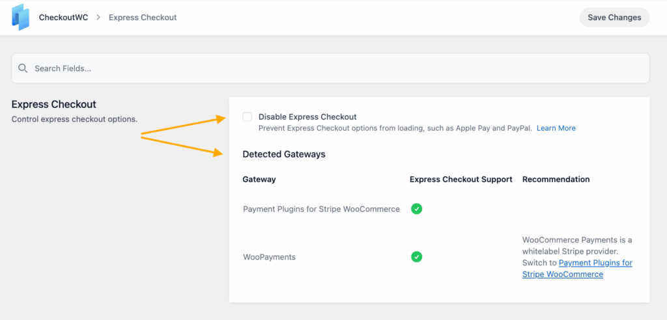Click green checkmark in WooPayments row

tap(416, 257)
